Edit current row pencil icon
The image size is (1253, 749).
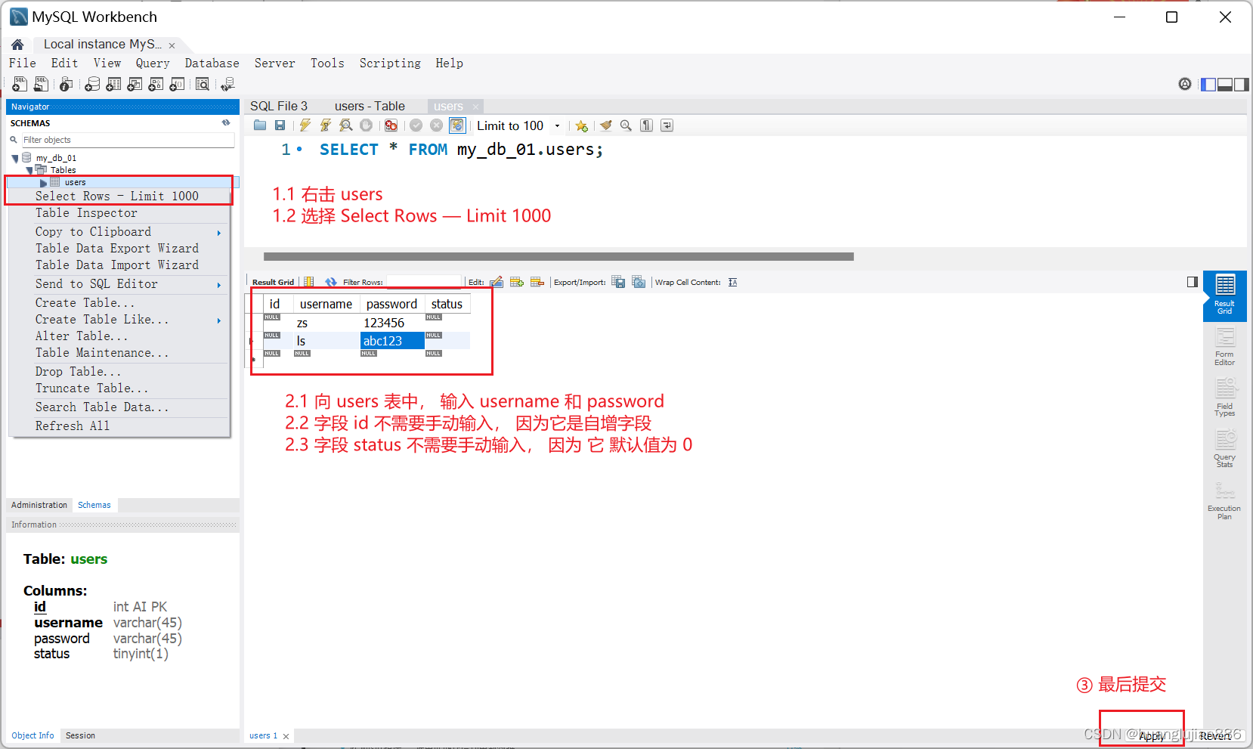point(497,282)
